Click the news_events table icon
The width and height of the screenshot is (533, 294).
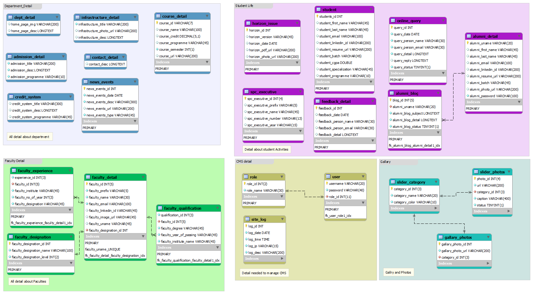click(86, 82)
